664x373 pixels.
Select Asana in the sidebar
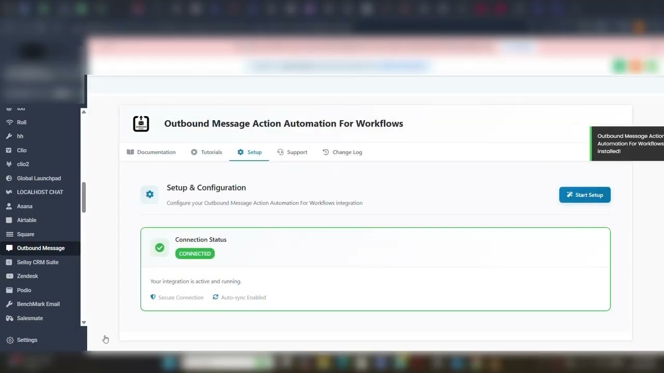(24, 206)
